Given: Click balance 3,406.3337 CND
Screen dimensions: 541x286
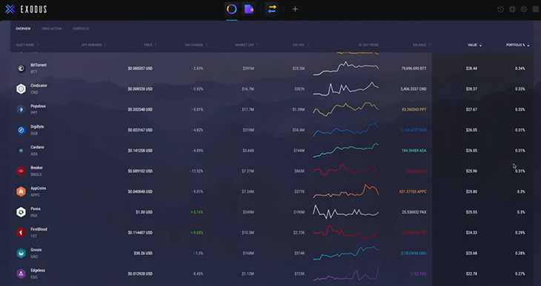Looking at the screenshot, I should 414,89.
